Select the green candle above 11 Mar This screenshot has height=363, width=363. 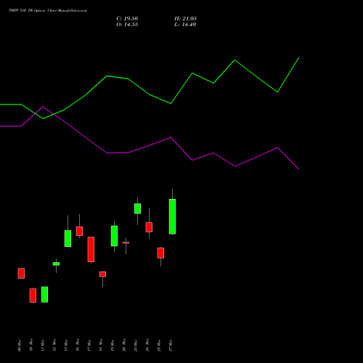pos(44,295)
